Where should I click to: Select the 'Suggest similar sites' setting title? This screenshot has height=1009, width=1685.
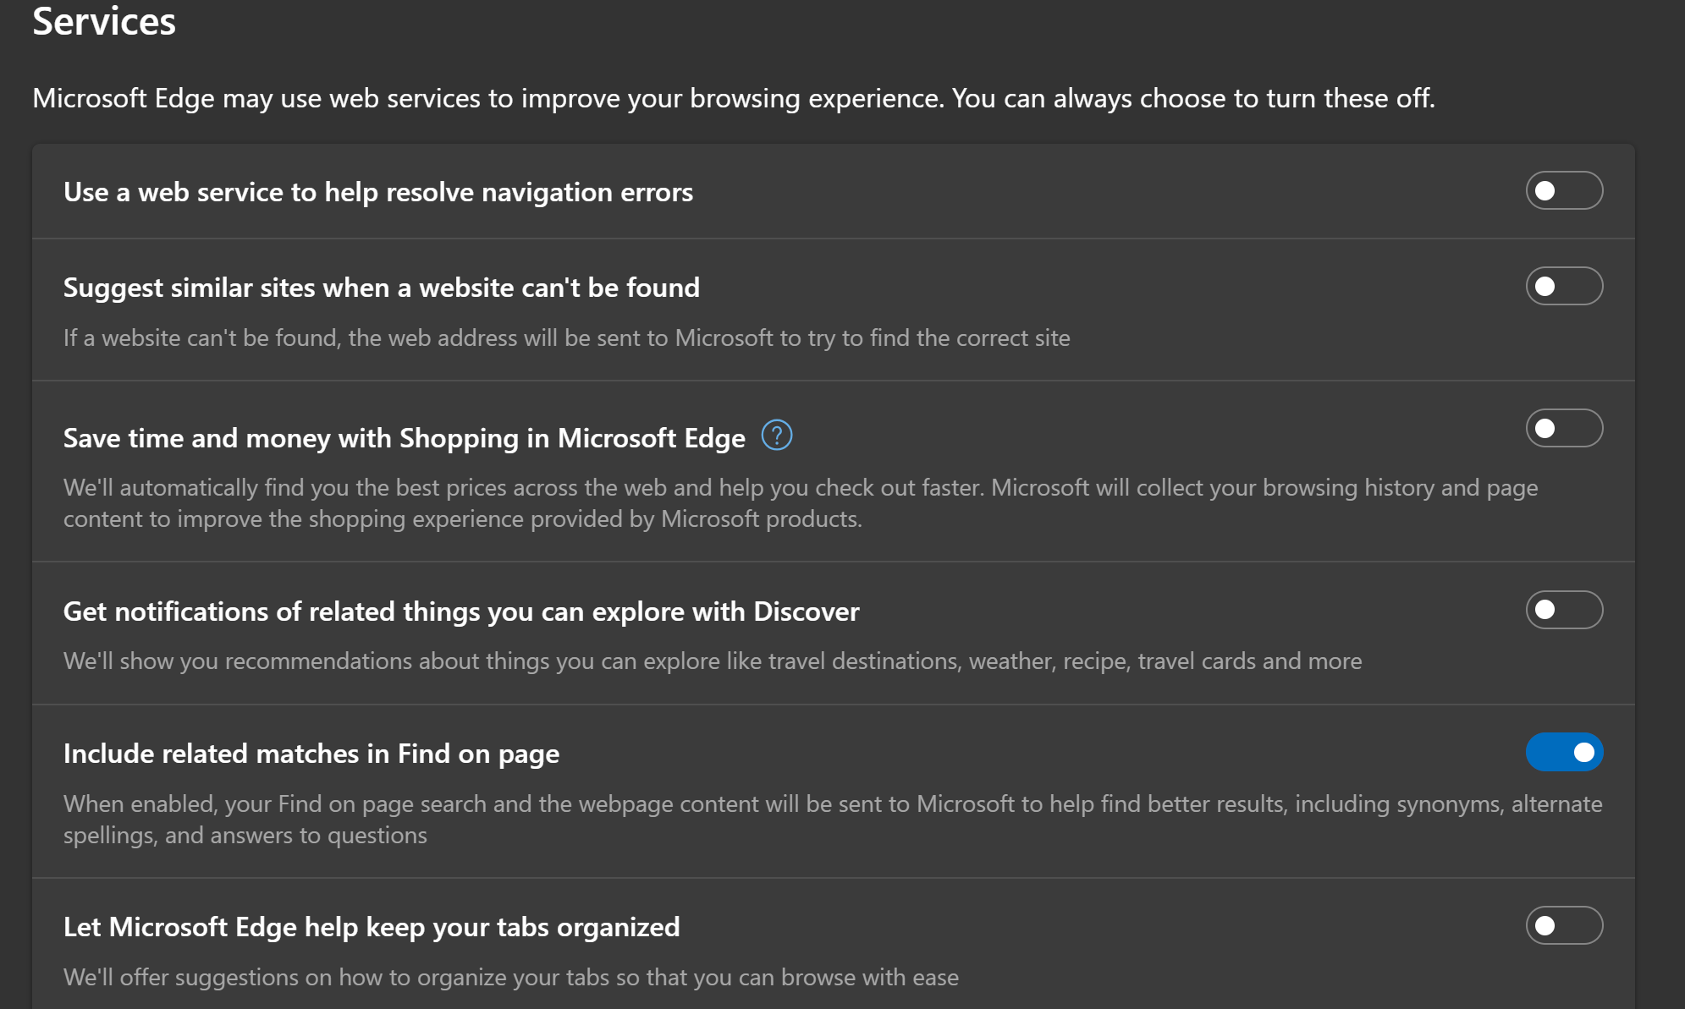[x=381, y=288]
